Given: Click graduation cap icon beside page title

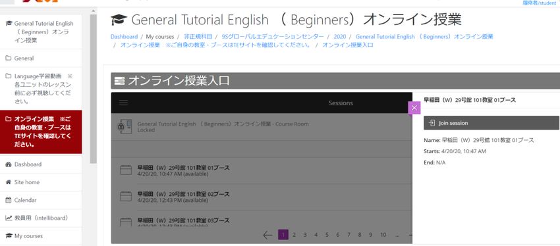Looking at the screenshot, I should 119,20.
